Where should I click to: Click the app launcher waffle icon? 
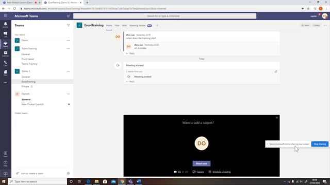(x=6, y=16)
